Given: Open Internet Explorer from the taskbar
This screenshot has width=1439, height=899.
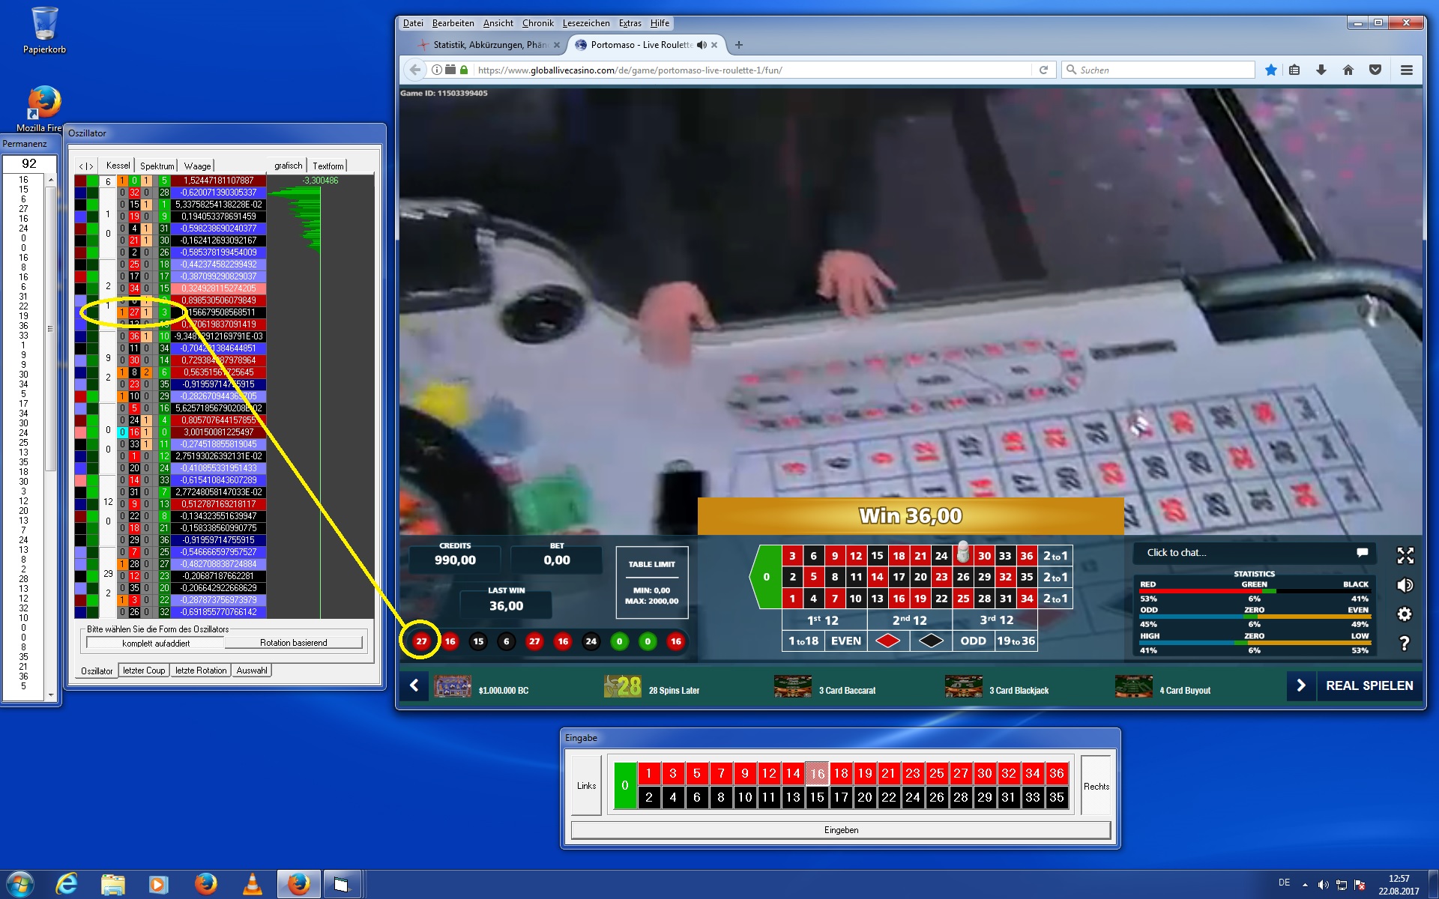Looking at the screenshot, I should [x=67, y=884].
